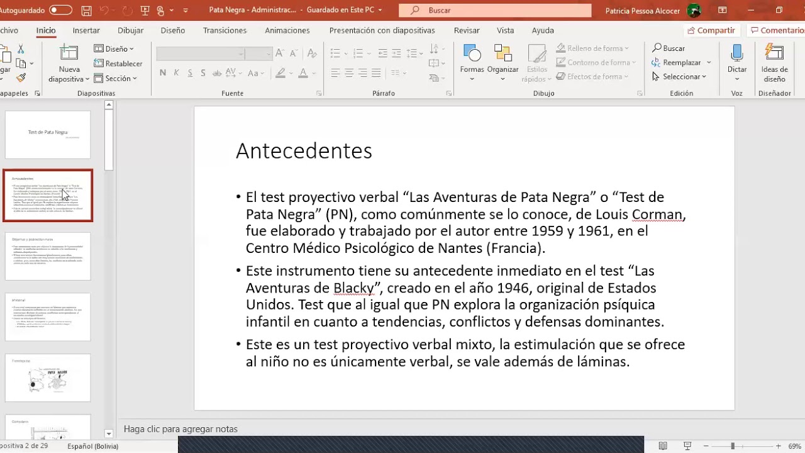This screenshot has height=453, width=805.
Task: Start presentation from beginning icon in quick access
Action: (x=145, y=11)
